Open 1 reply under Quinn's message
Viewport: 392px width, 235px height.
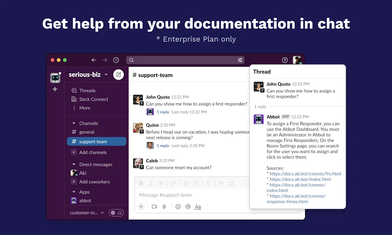163,146
